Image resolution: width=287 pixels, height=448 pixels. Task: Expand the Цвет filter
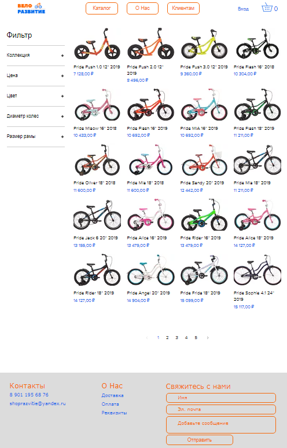[36, 96]
